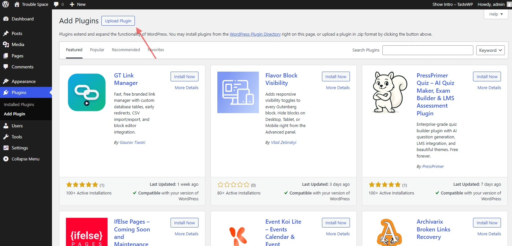Open Pages icon in sidebar
The width and height of the screenshot is (512, 246).
coord(6,56)
